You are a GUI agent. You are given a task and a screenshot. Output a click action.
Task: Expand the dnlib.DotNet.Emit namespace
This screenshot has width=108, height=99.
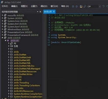pyautogui.click(x=9, y=57)
